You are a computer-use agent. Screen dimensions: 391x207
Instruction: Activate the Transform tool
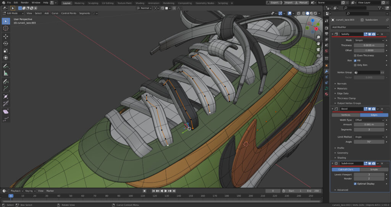(x=6, y=58)
